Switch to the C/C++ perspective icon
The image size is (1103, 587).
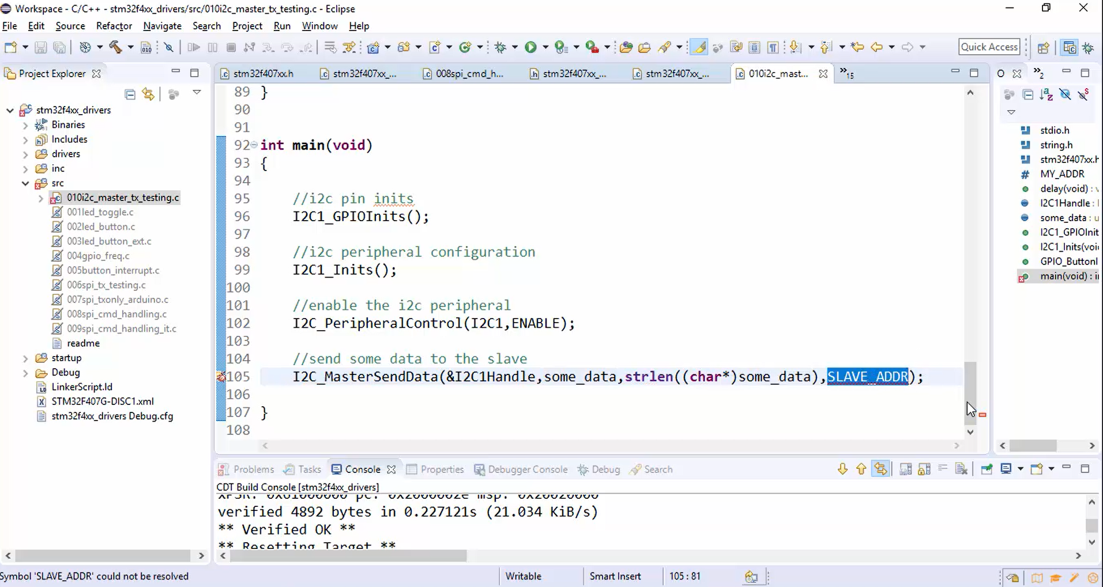pos(1070,47)
